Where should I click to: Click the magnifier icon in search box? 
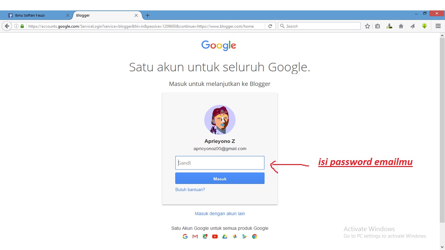pyautogui.click(x=282, y=26)
